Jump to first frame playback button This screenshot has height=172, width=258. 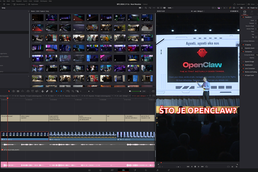188,166
